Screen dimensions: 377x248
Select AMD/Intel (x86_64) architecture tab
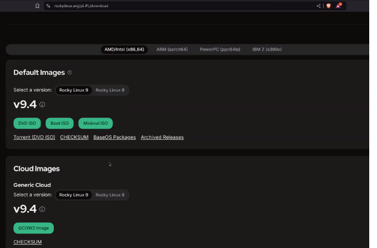click(124, 49)
